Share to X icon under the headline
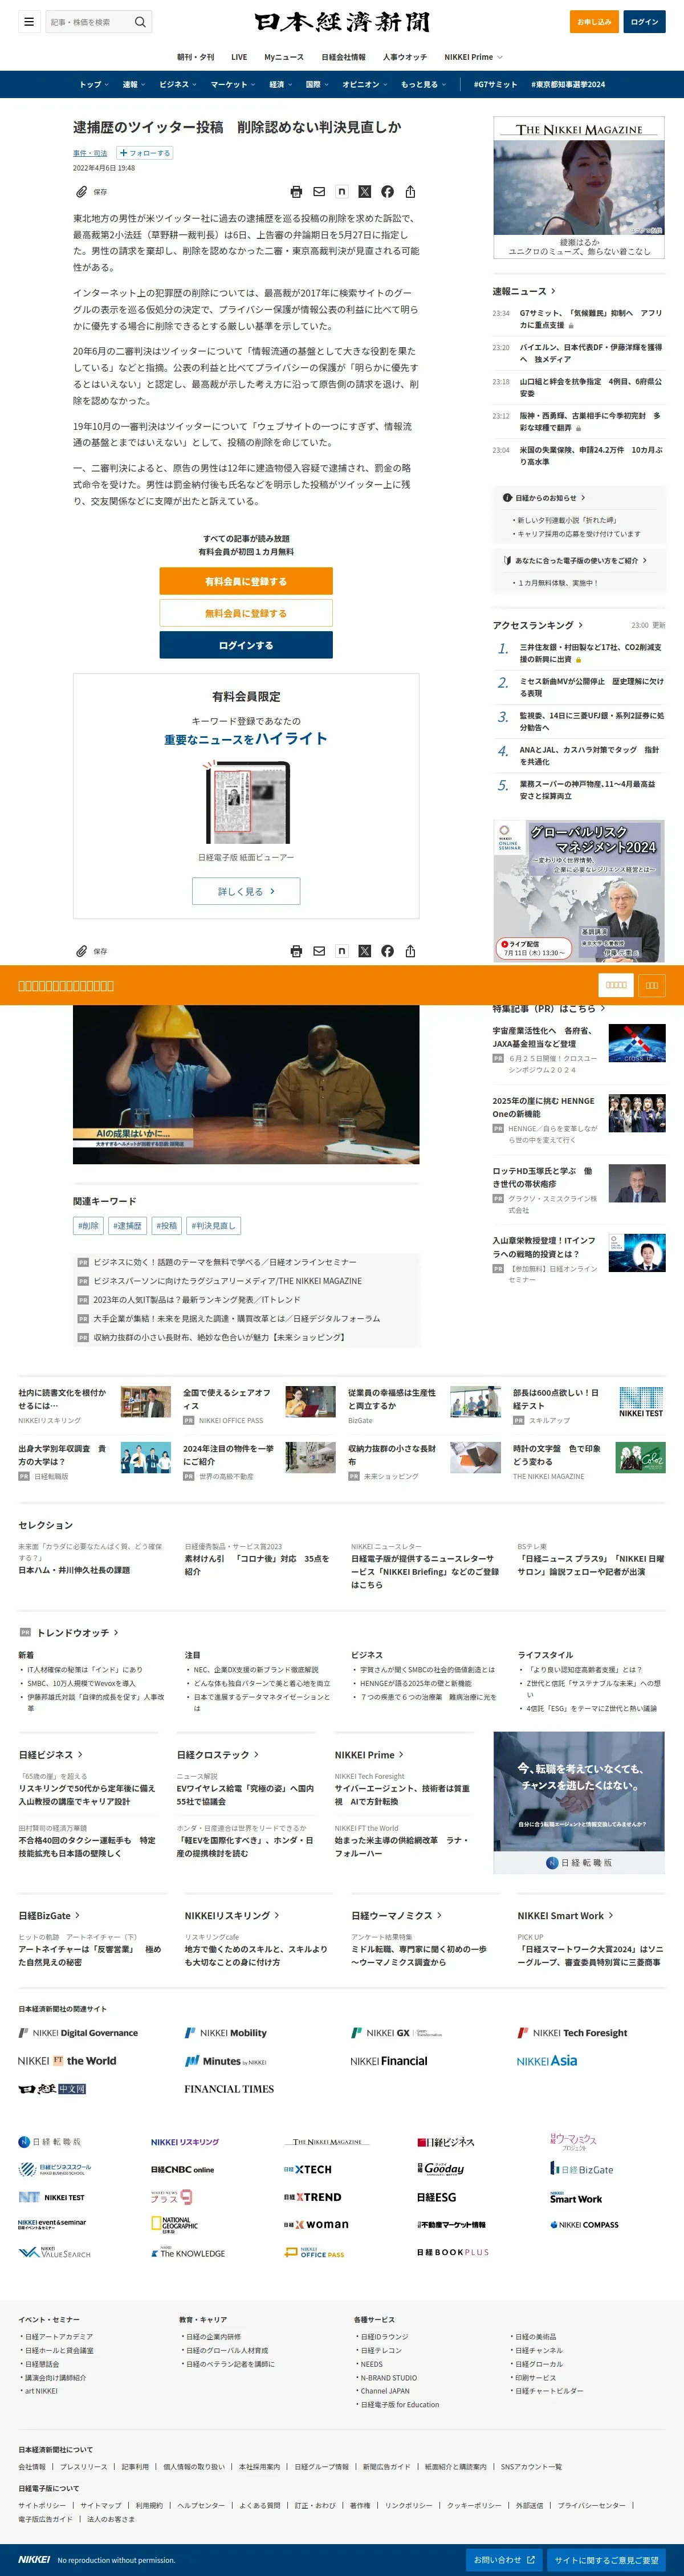Image resolution: width=684 pixels, height=2576 pixels. (364, 192)
